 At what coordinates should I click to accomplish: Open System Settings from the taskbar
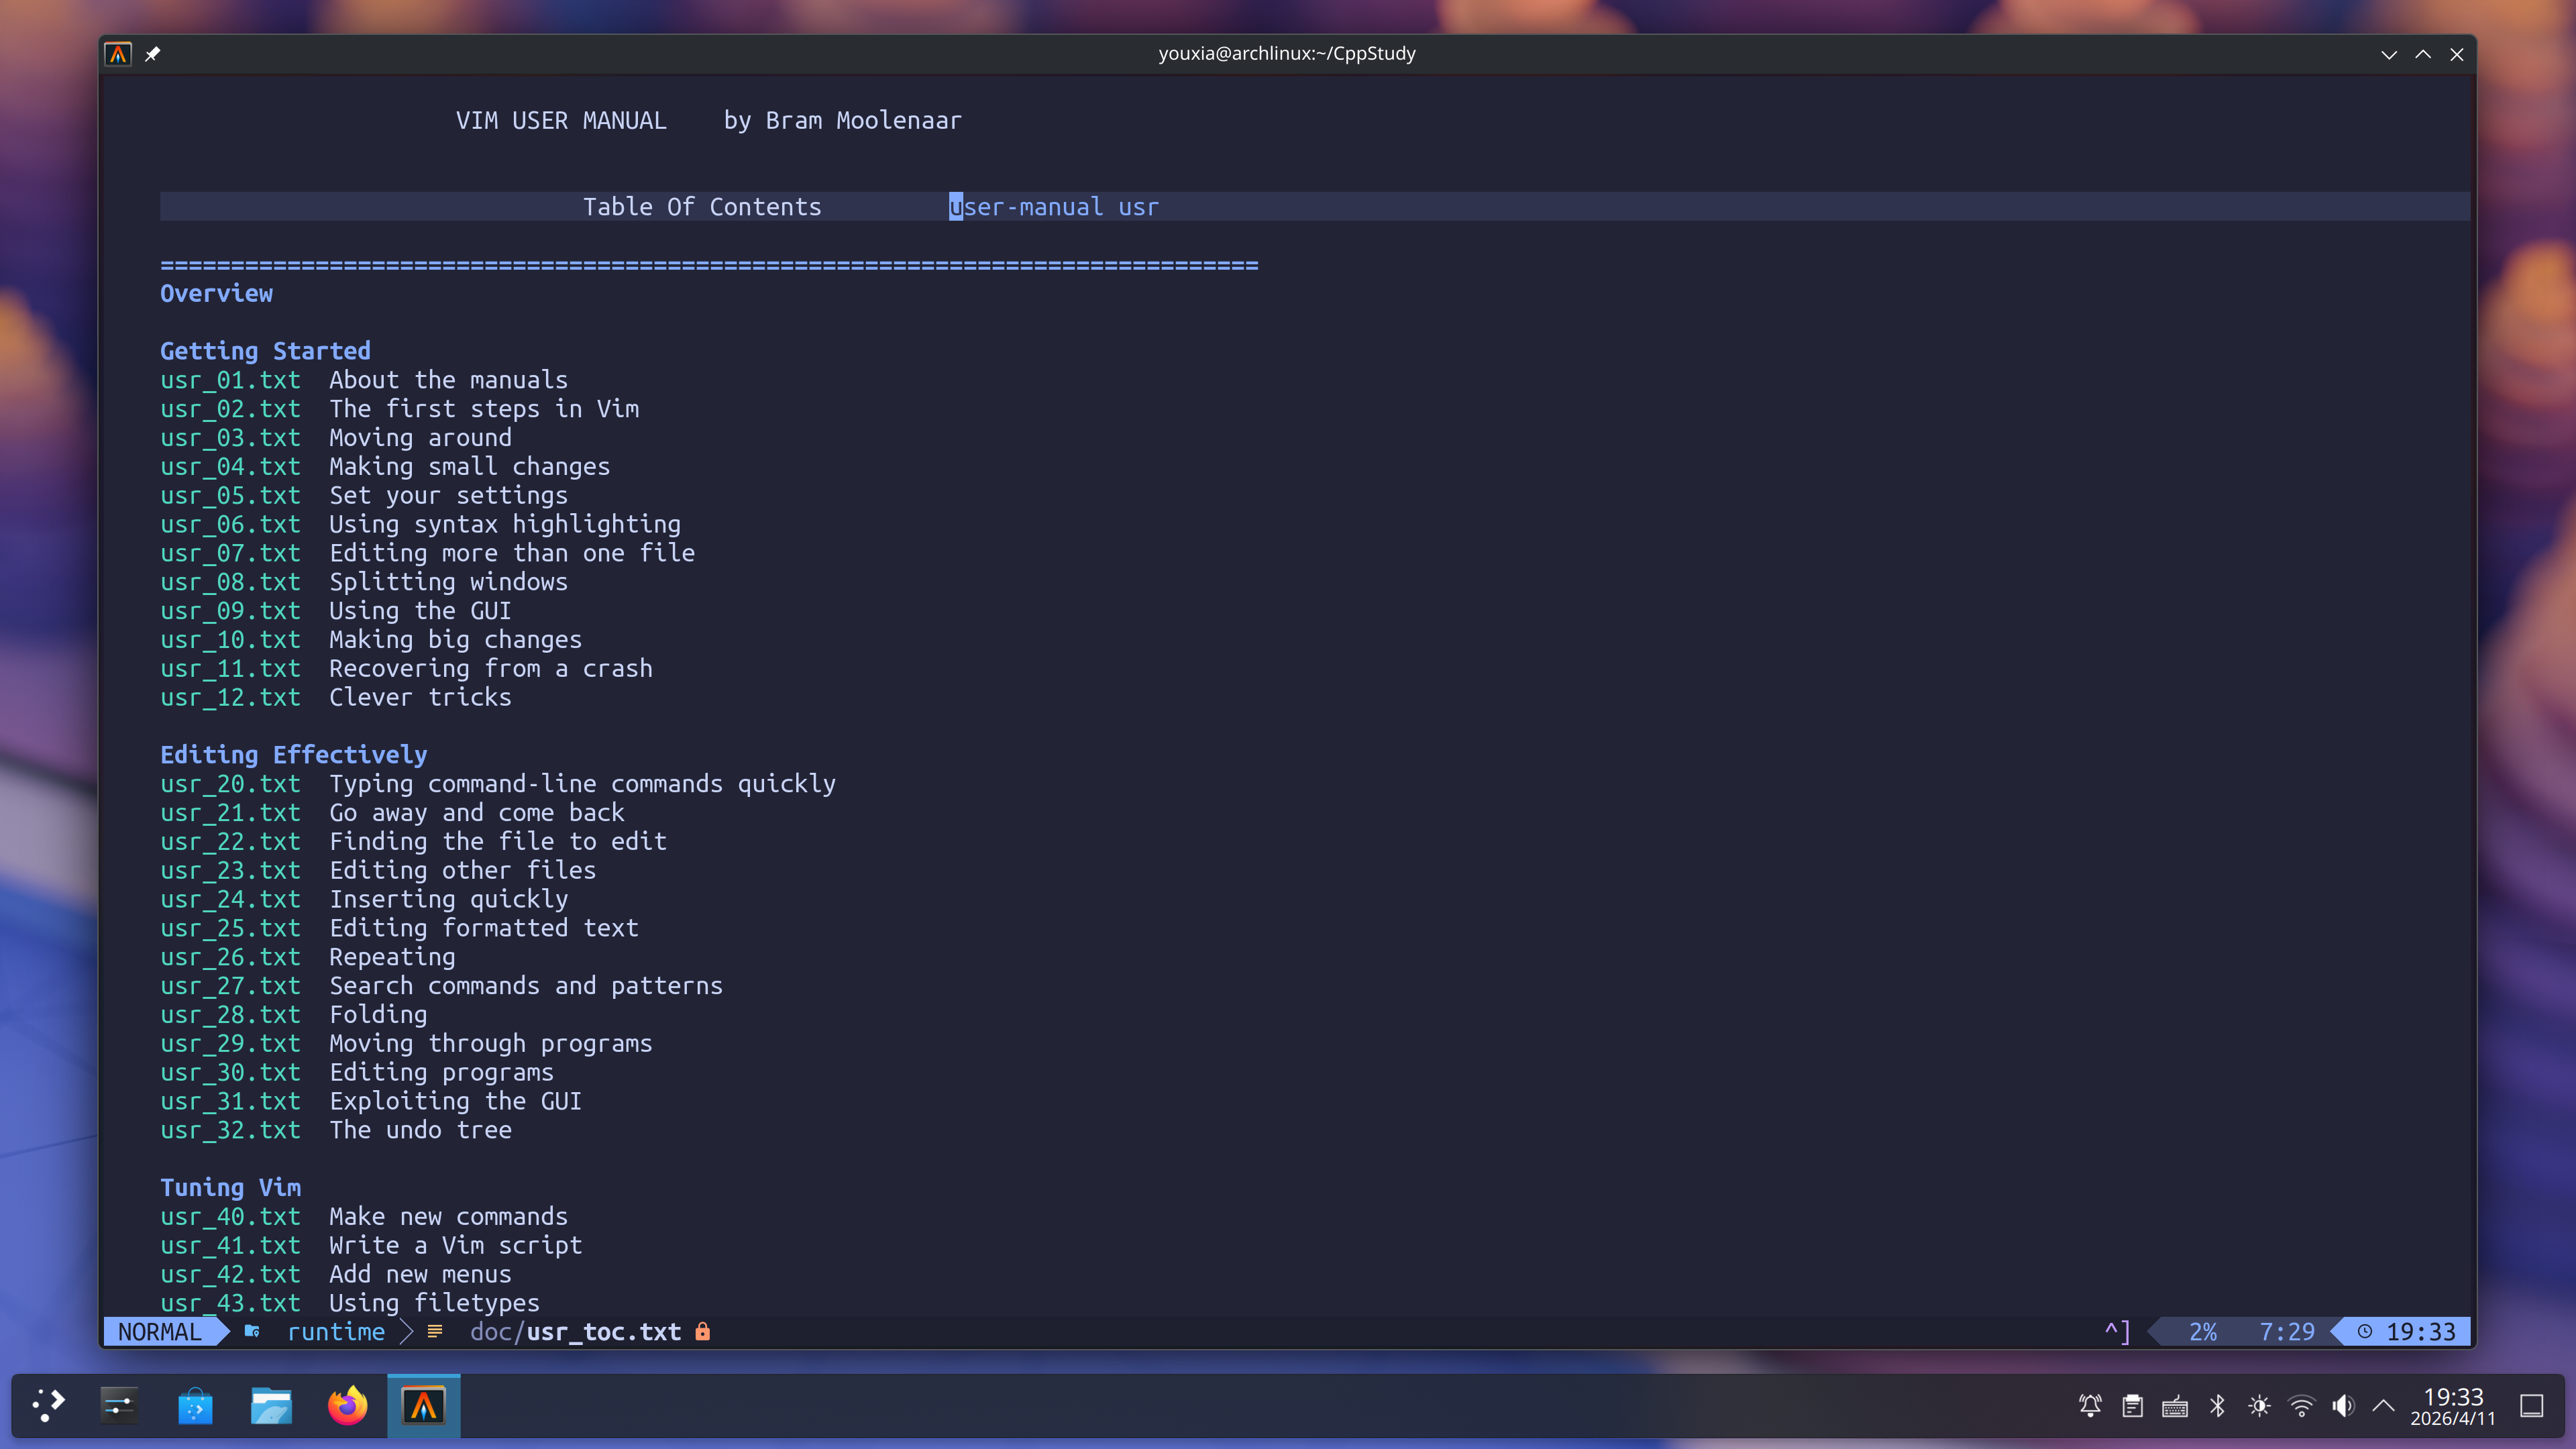tap(119, 1406)
